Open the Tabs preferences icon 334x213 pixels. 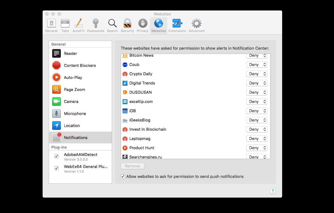[65, 23]
